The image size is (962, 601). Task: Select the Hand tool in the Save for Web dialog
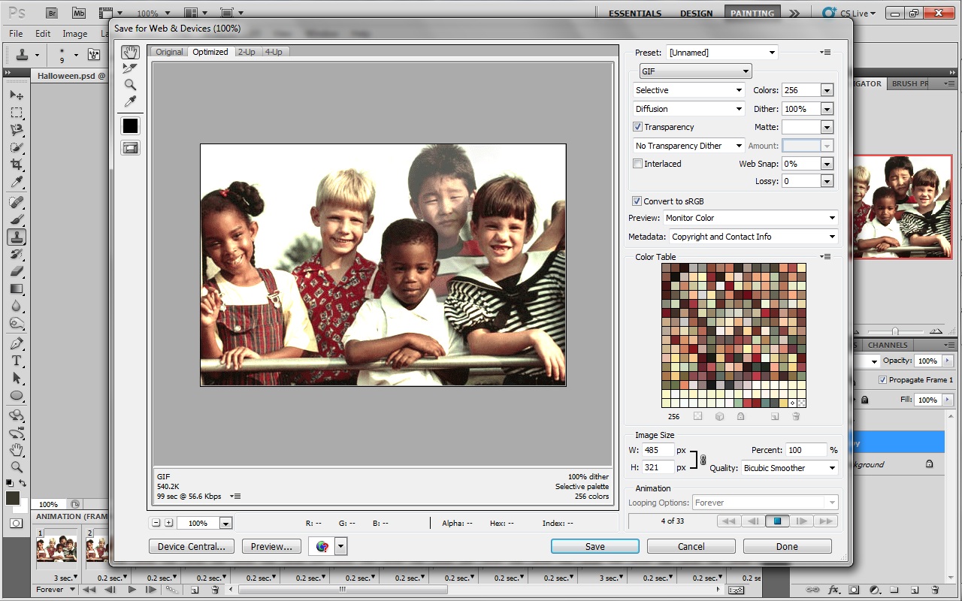click(x=130, y=52)
